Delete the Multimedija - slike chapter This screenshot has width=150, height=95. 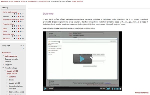19,36
